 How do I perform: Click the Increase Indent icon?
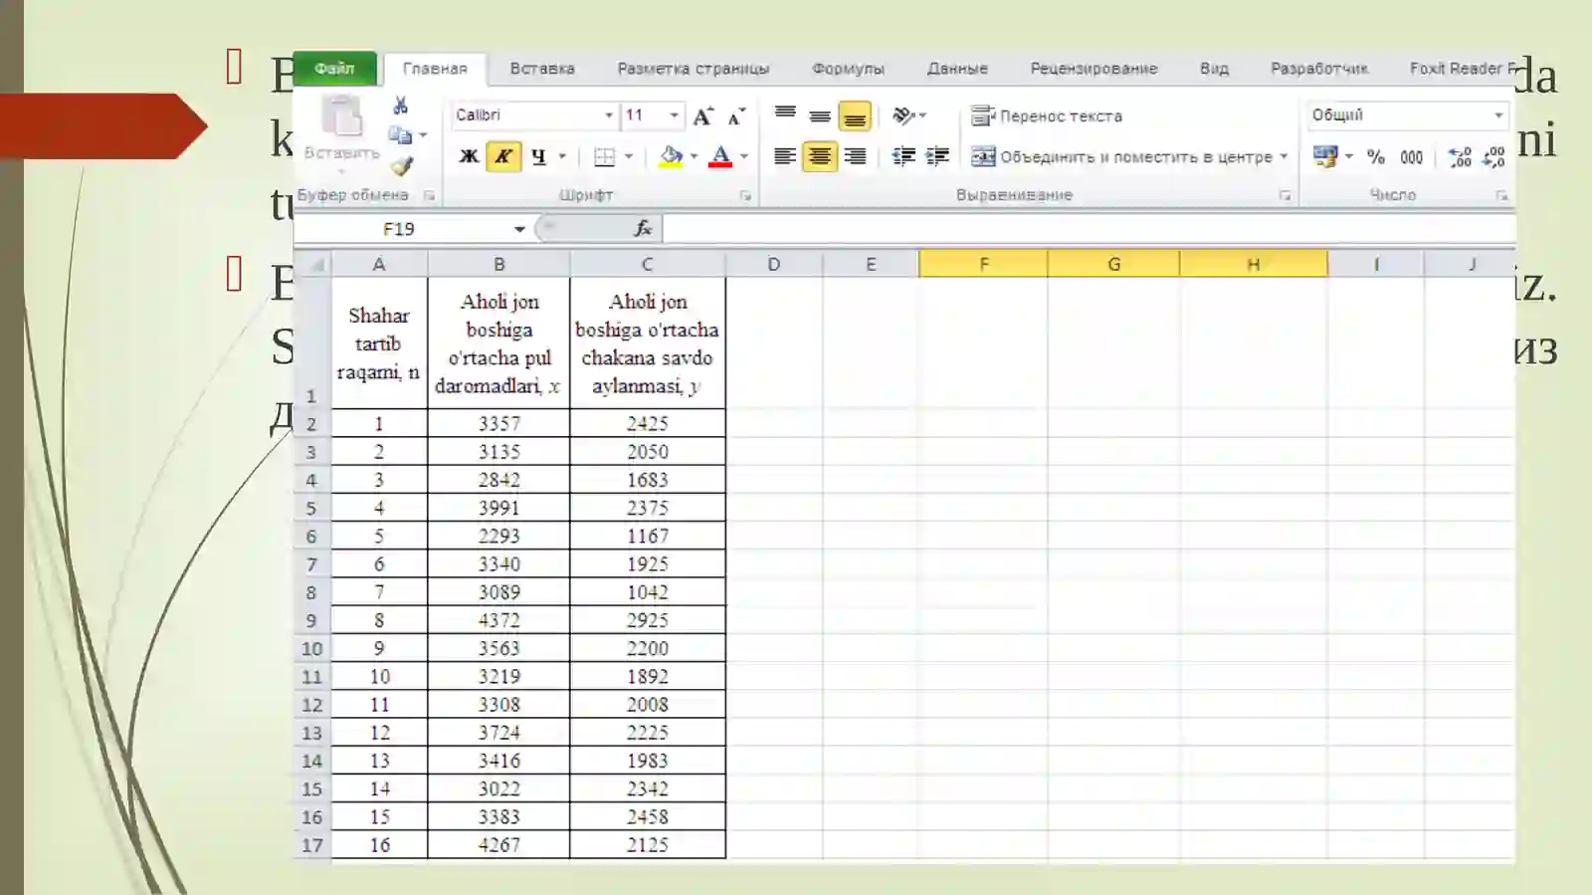click(937, 156)
